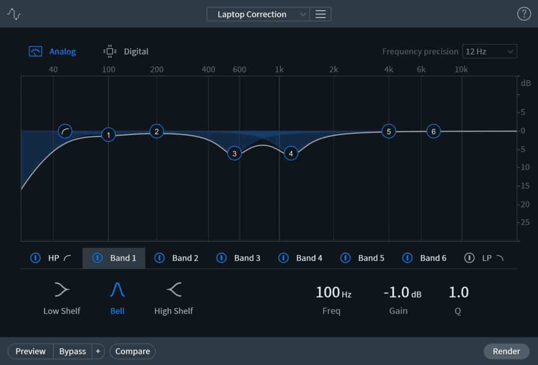This screenshot has width=538, height=365.
Task: Expand the Frequency precision 12 Hz dropdown
Action: tap(489, 52)
